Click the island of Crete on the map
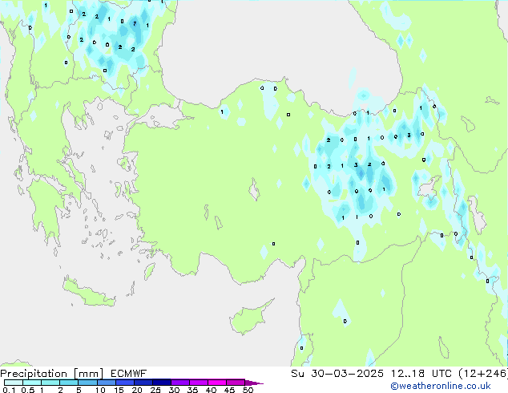Screen dimensions: 508x393 88,293
